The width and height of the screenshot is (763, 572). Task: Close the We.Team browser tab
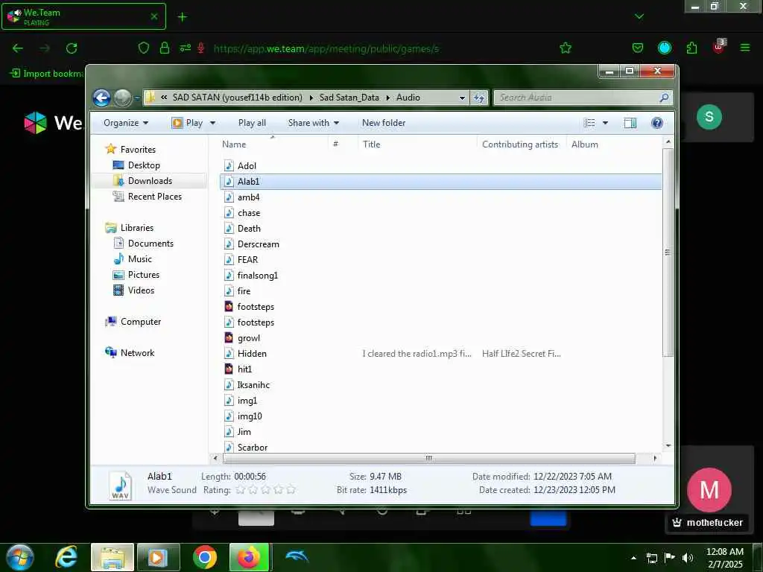coord(153,16)
